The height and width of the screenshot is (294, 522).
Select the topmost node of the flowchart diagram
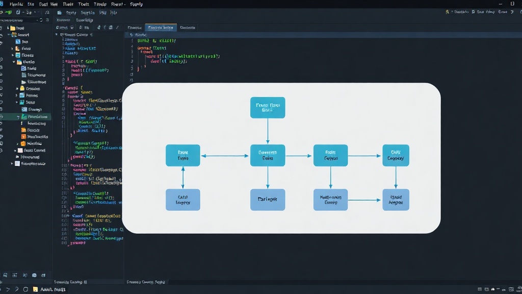268,107
